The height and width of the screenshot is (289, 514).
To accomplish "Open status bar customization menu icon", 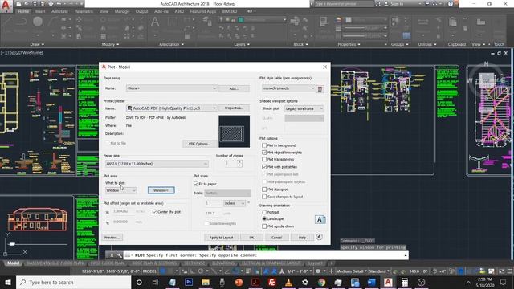I will 510,271.
